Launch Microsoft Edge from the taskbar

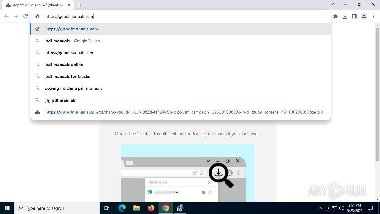coord(122,208)
